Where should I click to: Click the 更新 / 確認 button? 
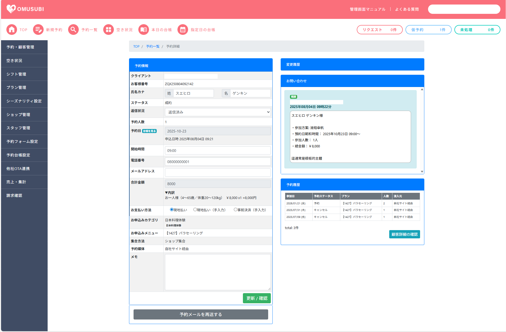coord(256,298)
